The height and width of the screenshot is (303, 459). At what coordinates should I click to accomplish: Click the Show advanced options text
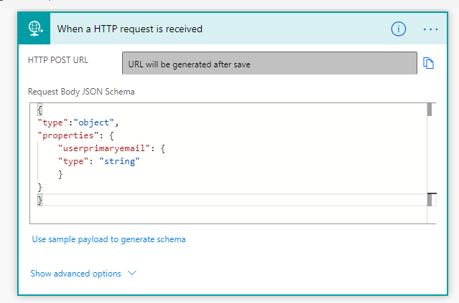pyautogui.click(x=75, y=273)
